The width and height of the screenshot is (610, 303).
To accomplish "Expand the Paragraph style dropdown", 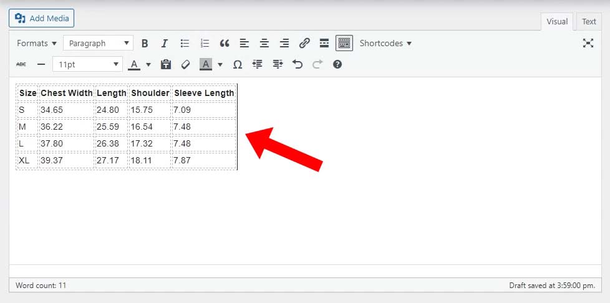I will pyautogui.click(x=98, y=44).
